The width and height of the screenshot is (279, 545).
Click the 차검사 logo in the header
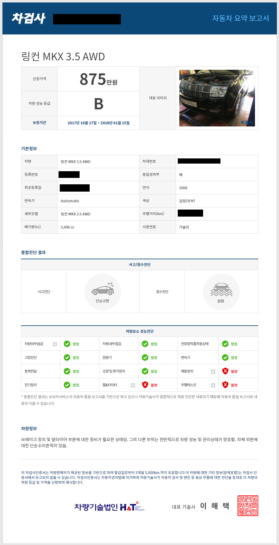(x=29, y=19)
